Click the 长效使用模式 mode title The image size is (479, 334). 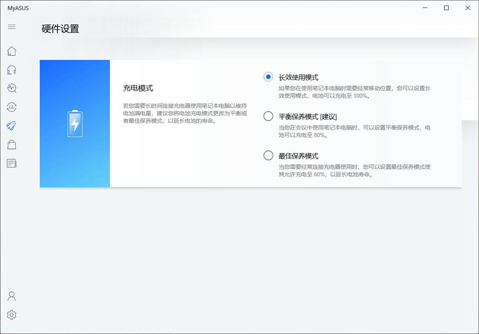tap(299, 77)
